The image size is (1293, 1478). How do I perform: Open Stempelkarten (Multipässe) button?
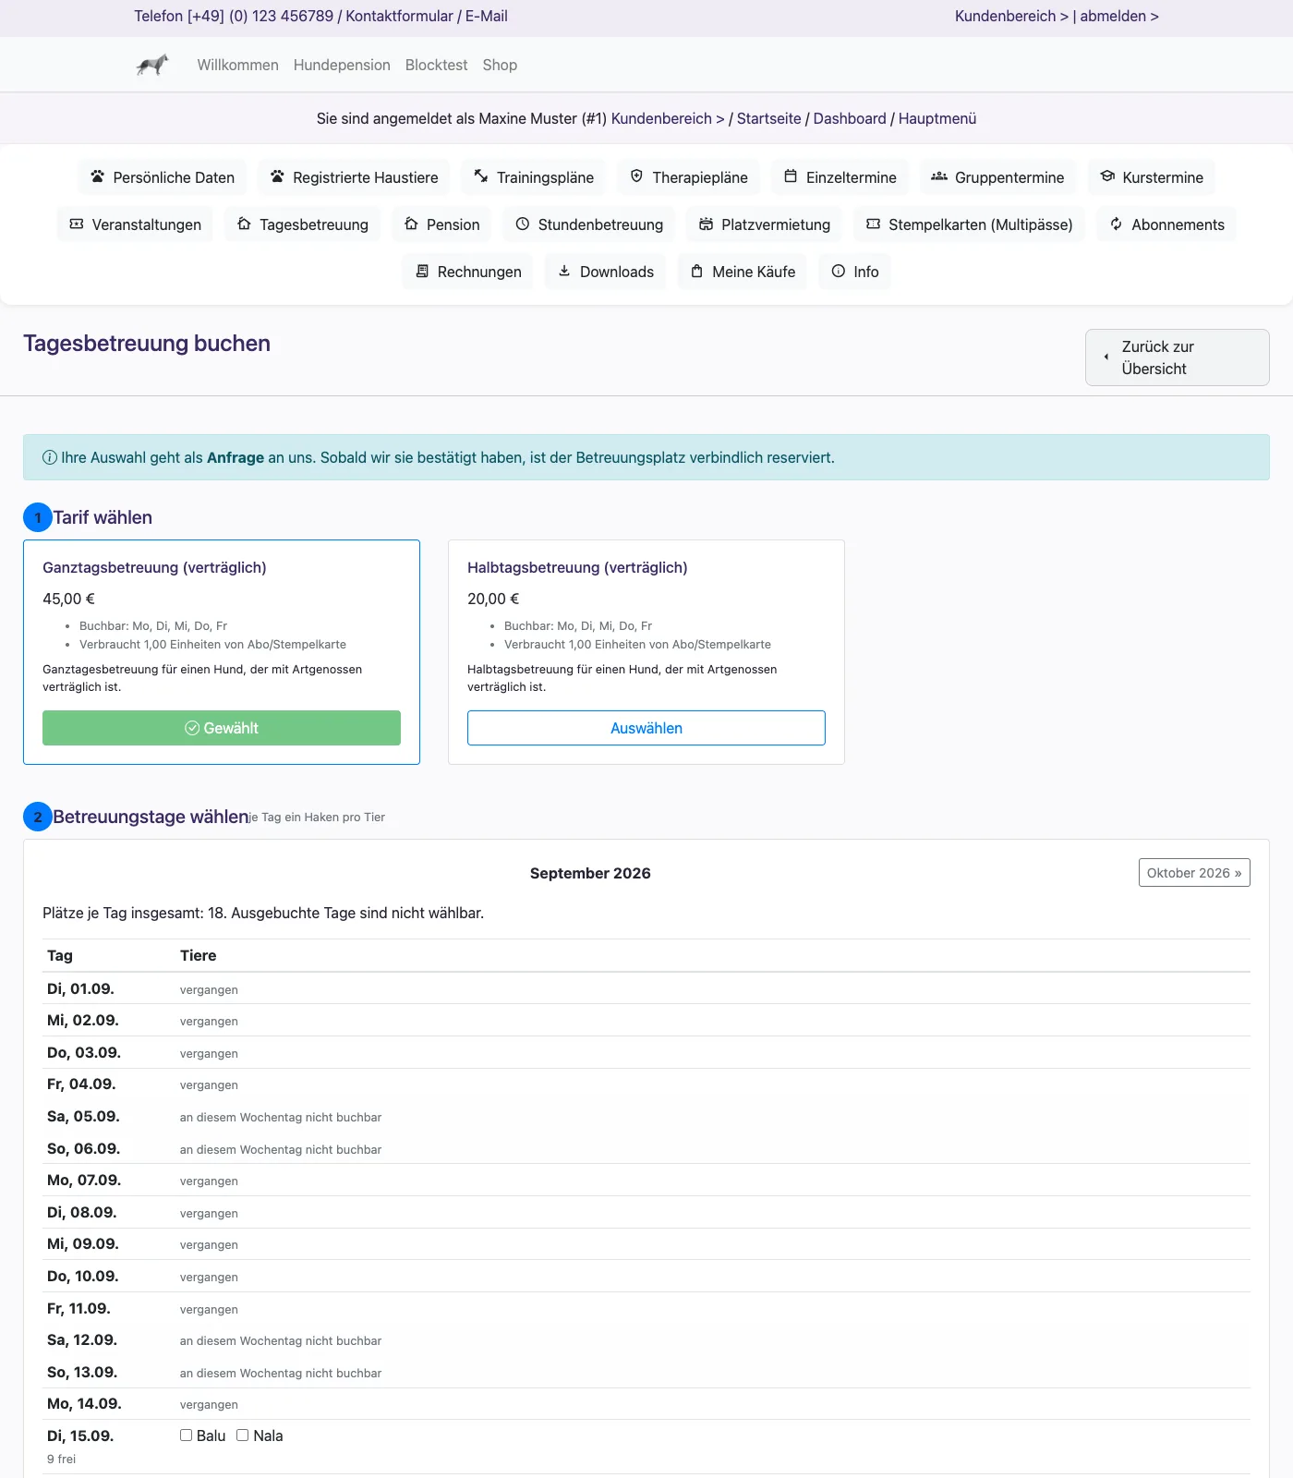[970, 224]
